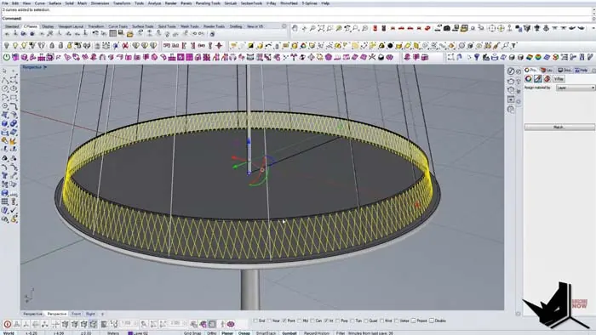Open the Perspective viewport title menu arrow
This screenshot has width=596, height=335.
(45, 67)
